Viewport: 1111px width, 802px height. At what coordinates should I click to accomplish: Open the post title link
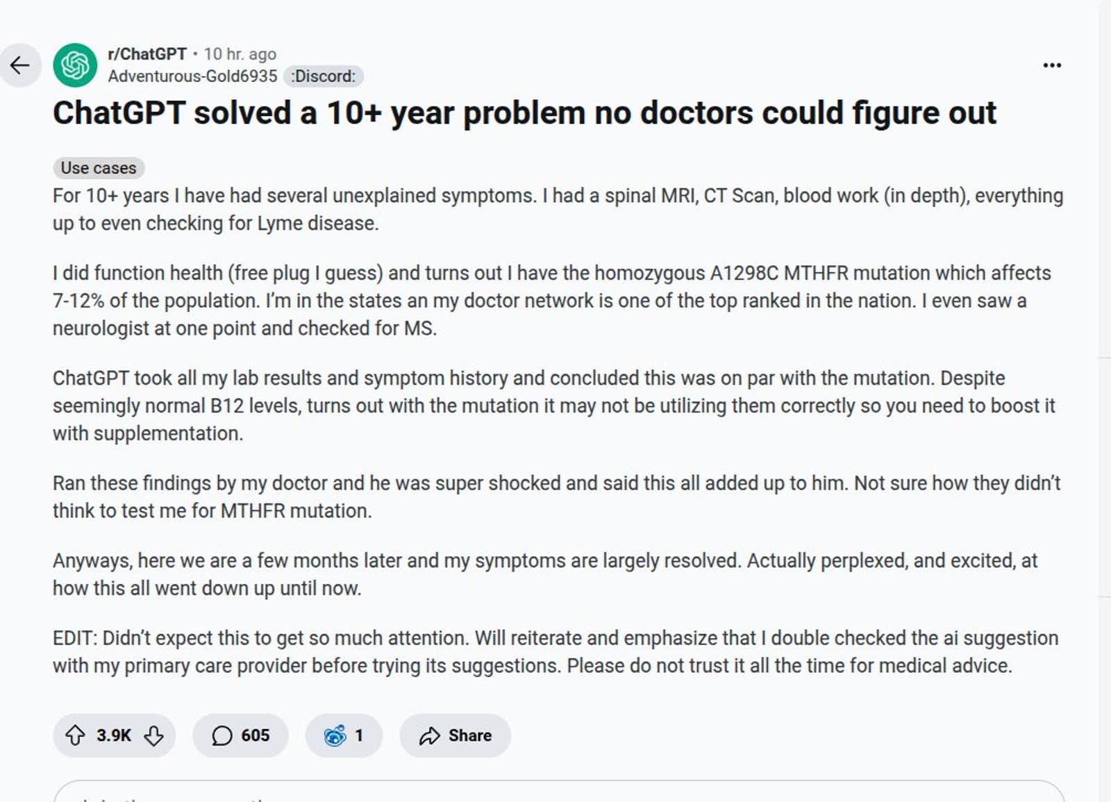[525, 112]
